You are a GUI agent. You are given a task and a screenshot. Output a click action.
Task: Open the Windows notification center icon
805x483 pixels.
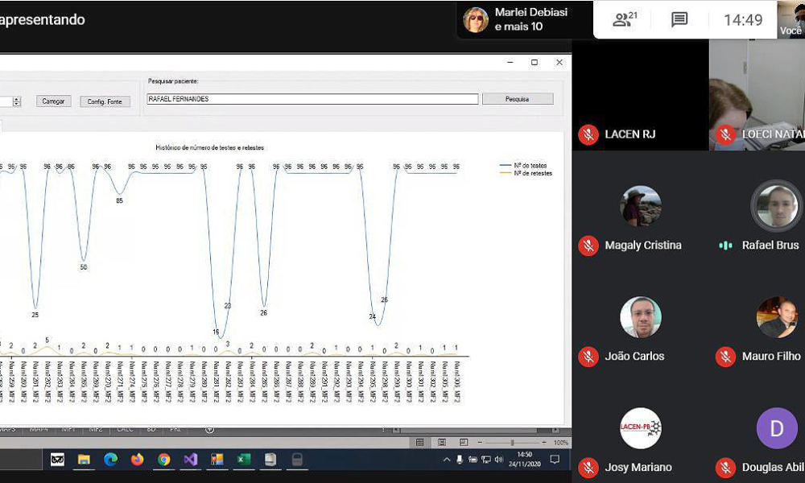tap(555, 460)
